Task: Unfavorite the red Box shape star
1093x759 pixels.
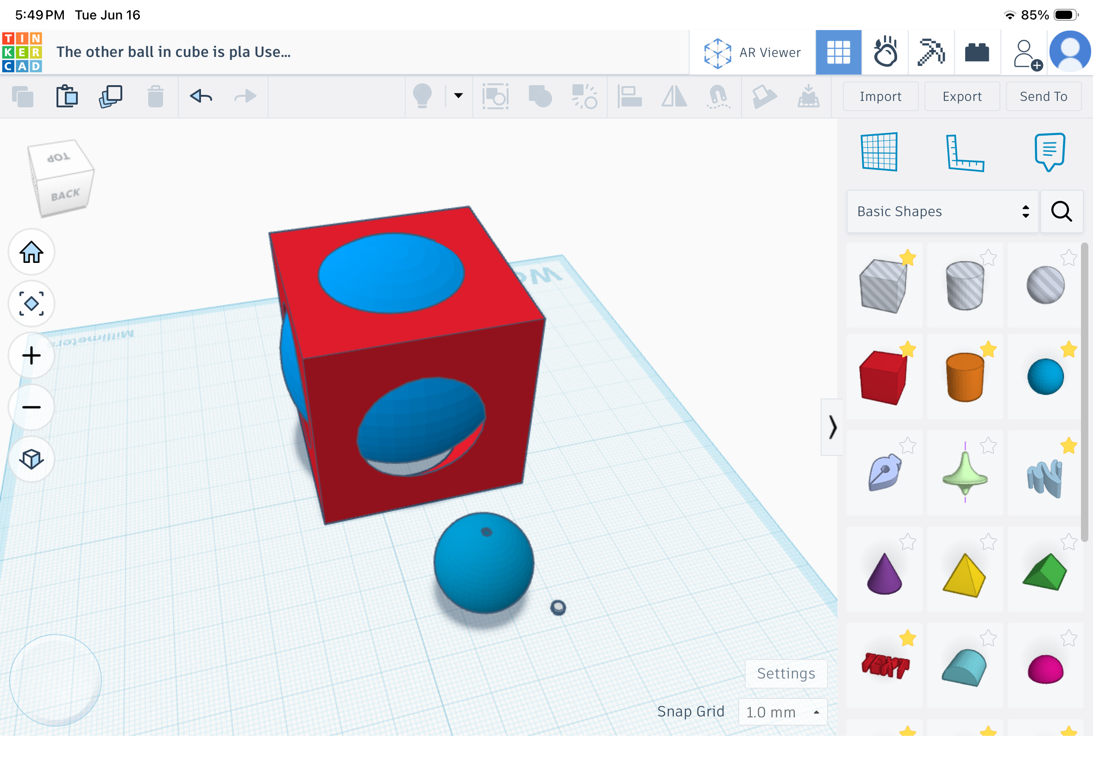Action: pyautogui.click(x=907, y=349)
